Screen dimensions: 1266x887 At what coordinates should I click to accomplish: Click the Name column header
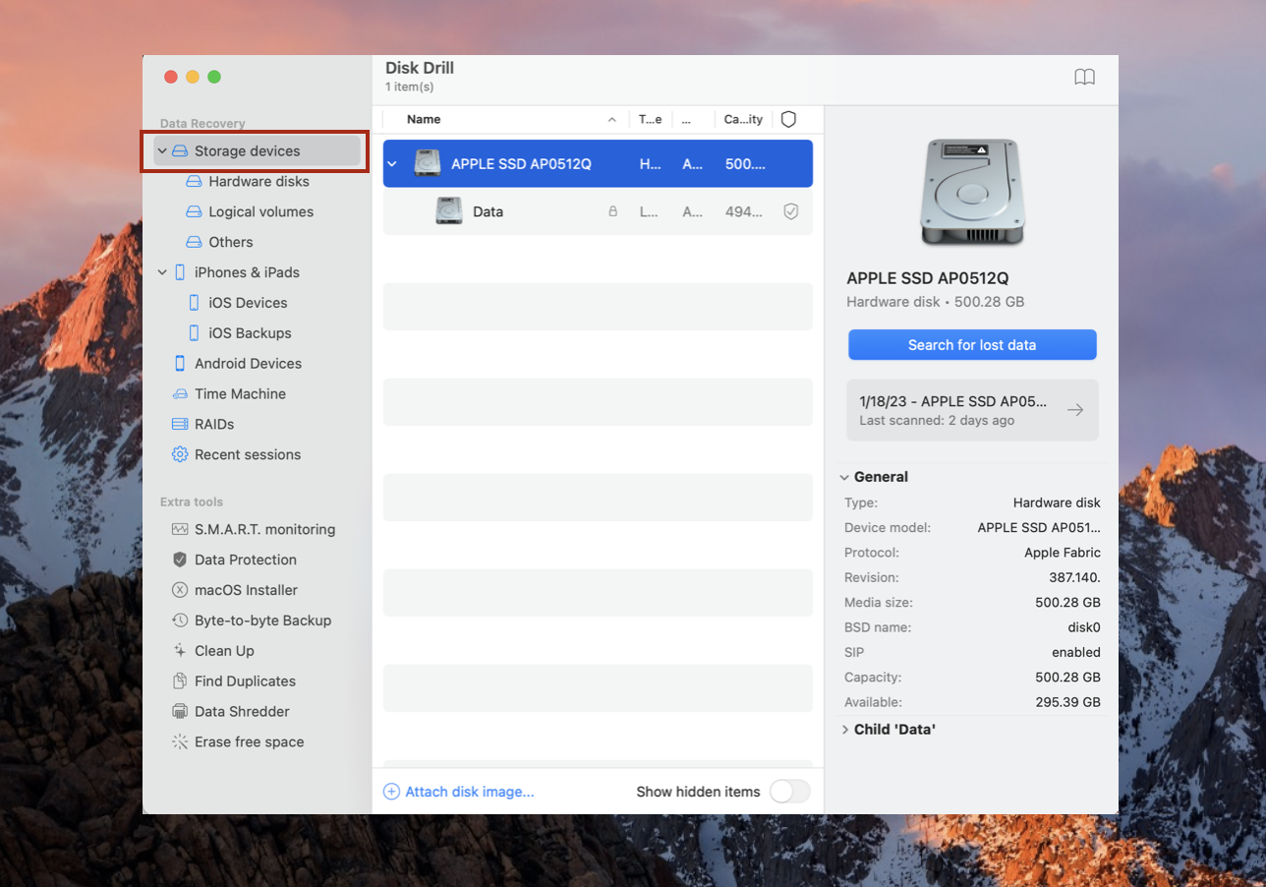(424, 119)
